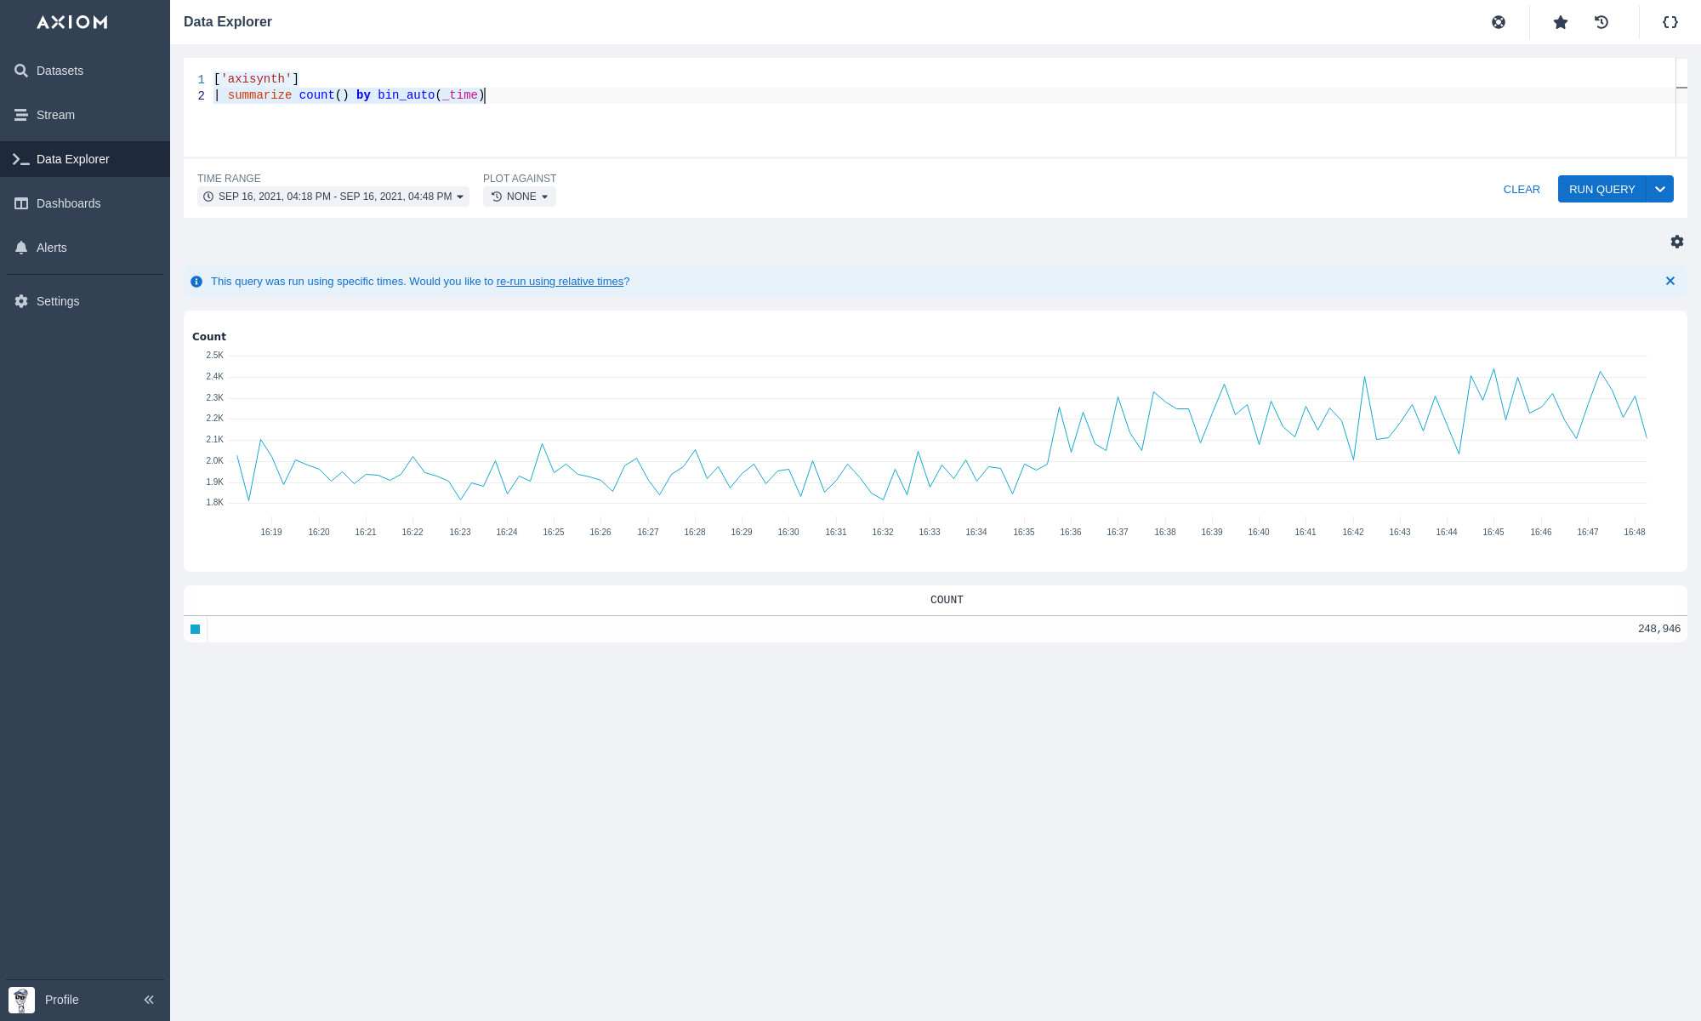Click re-run using relative times link

560,282
